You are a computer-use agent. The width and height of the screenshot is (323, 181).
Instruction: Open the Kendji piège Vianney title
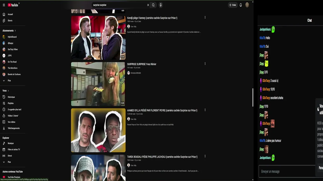point(152,18)
